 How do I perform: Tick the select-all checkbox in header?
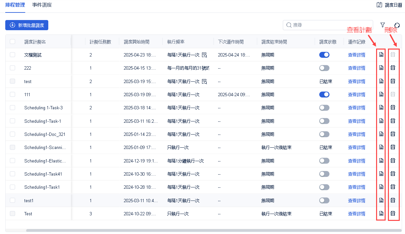coord(12,42)
